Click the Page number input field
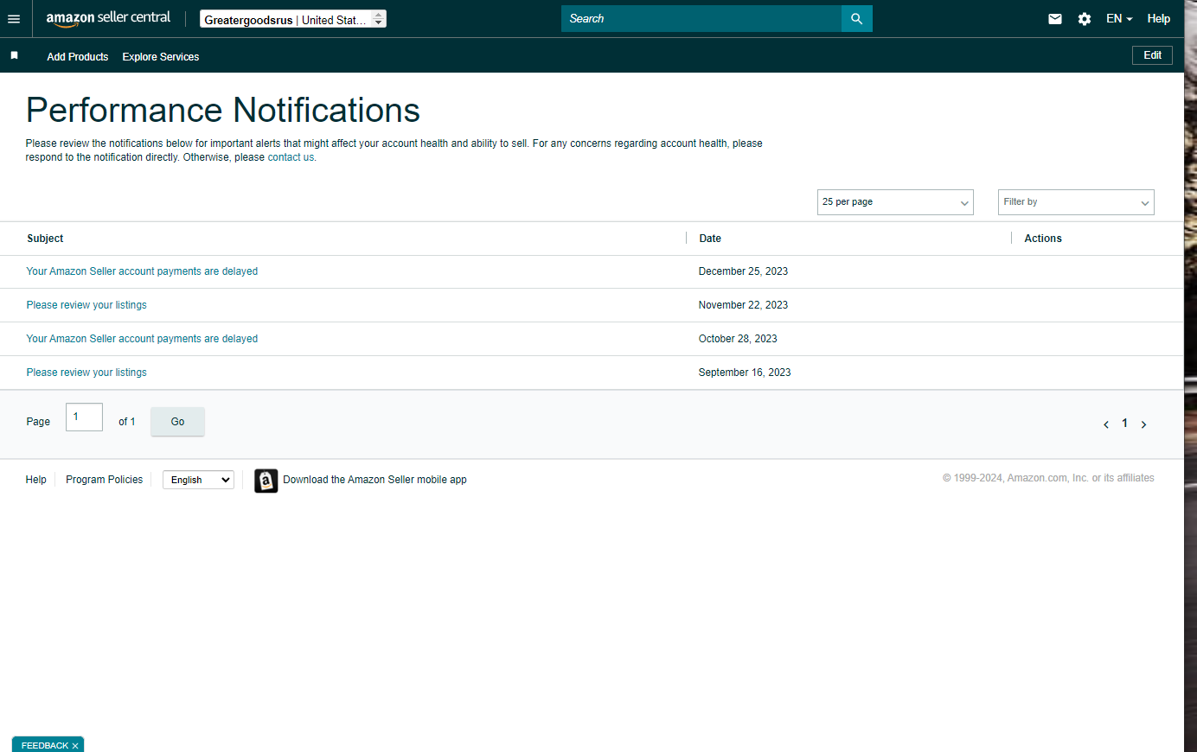Screen dimensions: 1197x752 click(x=84, y=417)
